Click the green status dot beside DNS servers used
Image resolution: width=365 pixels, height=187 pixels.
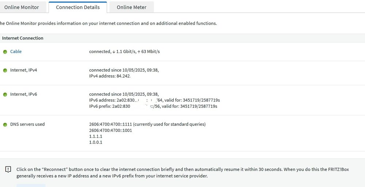click(5, 125)
